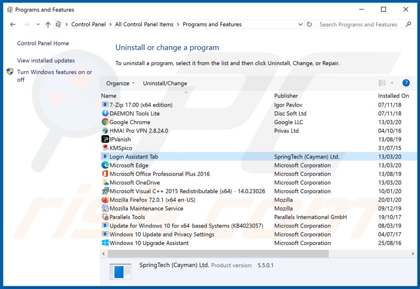Click the 31/07/15 install date
Image resolution: width=420 pixels, height=289 pixels.
(390, 148)
